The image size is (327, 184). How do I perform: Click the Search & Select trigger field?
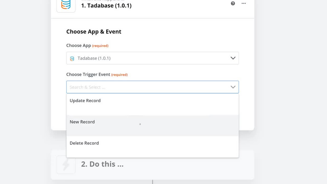point(152,87)
